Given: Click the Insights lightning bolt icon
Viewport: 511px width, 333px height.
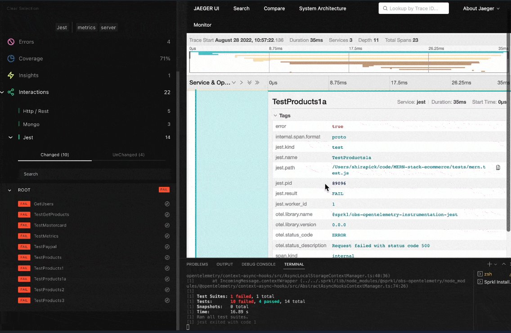Looking at the screenshot, I should (x=11, y=75).
